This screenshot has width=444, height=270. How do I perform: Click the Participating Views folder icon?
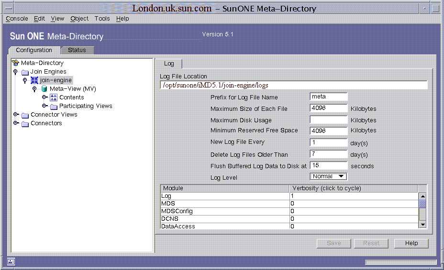coord(54,106)
